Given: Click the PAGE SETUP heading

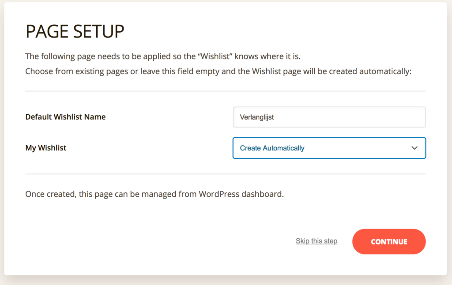Looking at the screenshot, I should click(75, 31).
